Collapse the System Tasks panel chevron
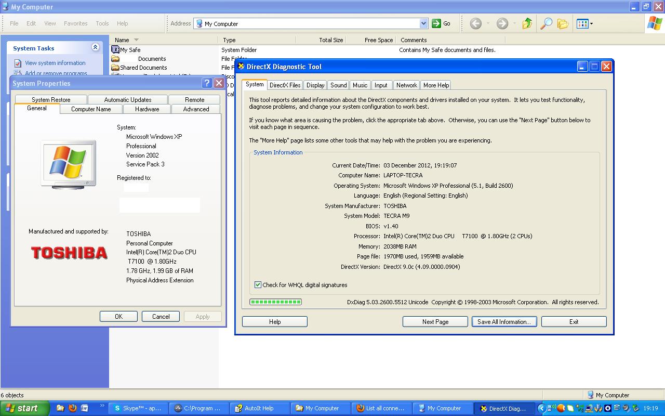 pos(95,47)
